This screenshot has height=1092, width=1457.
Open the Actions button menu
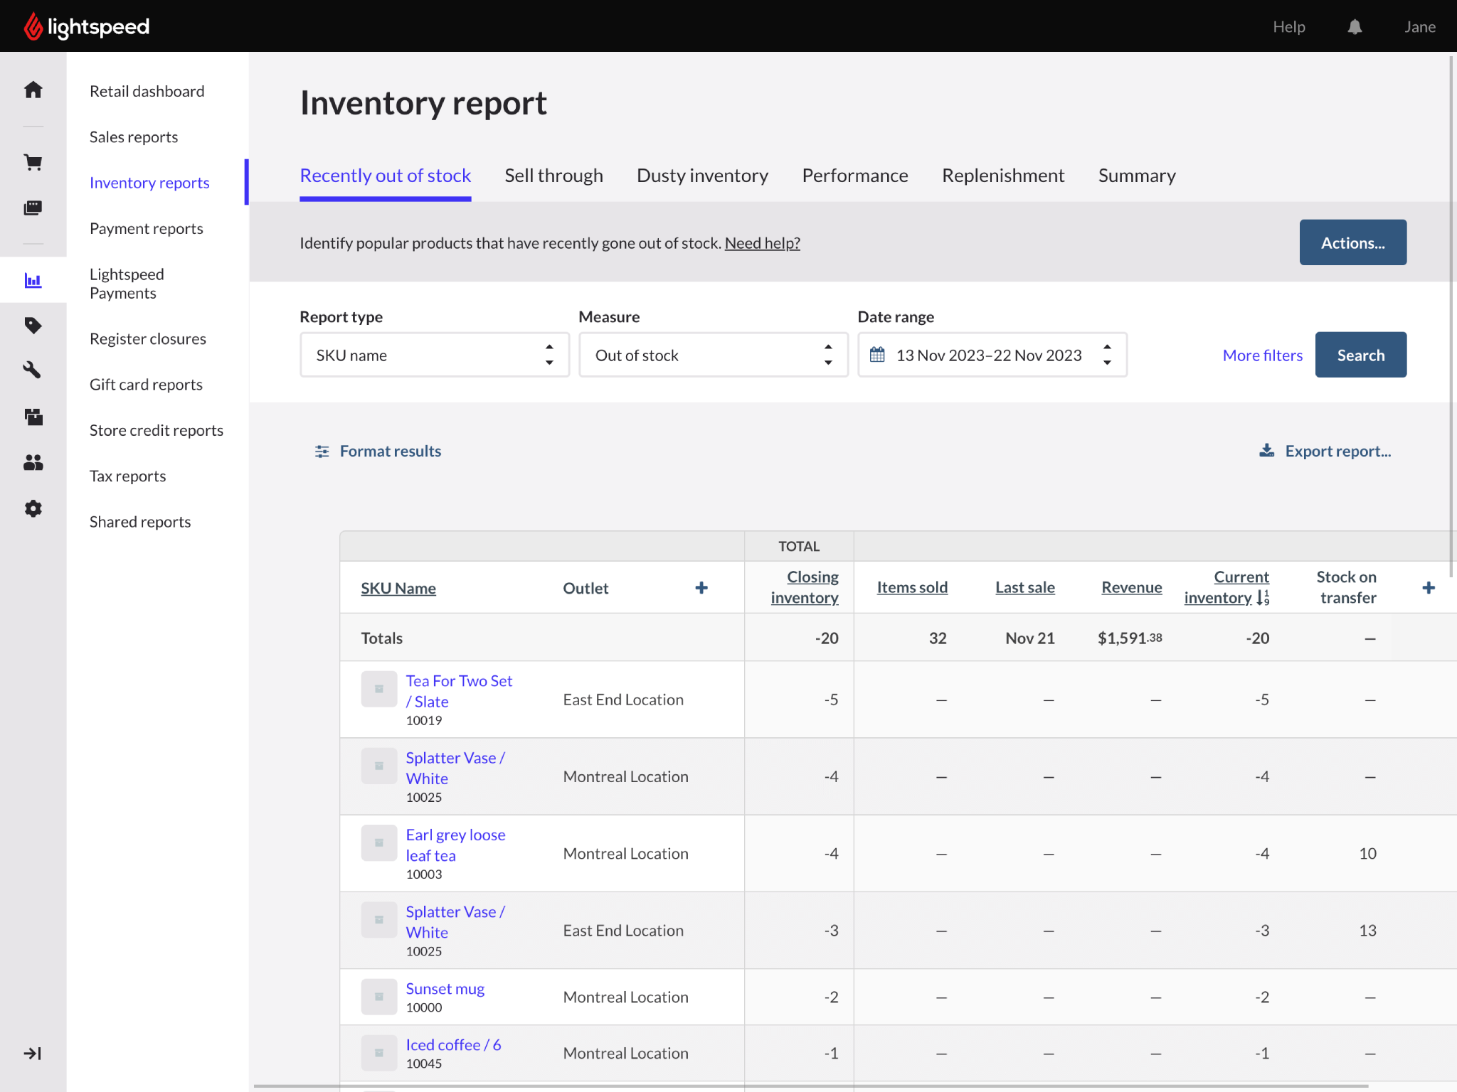[x=1352, y=242]
